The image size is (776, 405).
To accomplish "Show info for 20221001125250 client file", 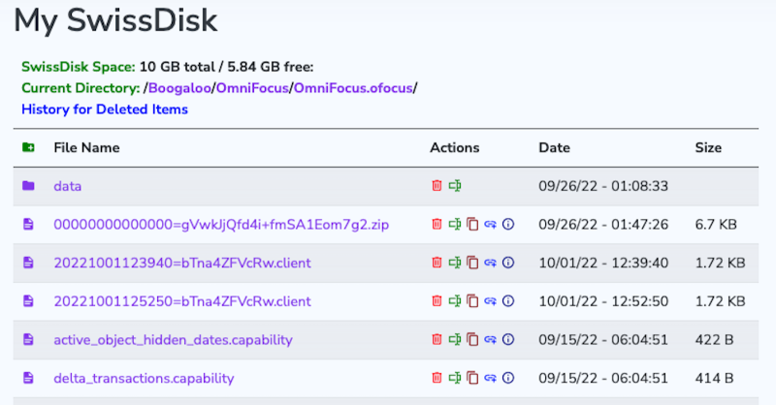I will point(507,301).
